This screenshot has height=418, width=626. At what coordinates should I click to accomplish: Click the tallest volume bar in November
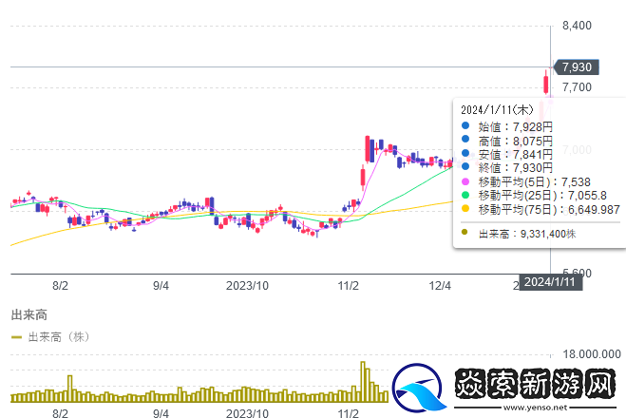pyautogui.click(x=362, y=380)
